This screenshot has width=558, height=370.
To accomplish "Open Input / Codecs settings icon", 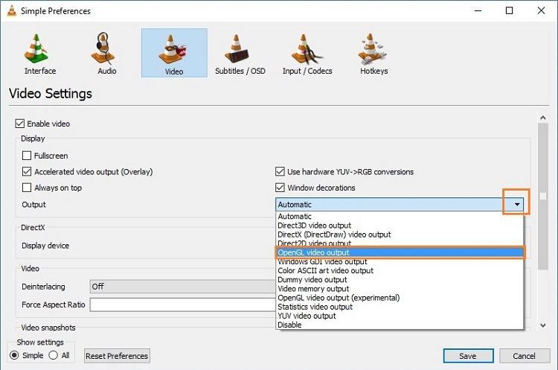I will tap(307, 49).
